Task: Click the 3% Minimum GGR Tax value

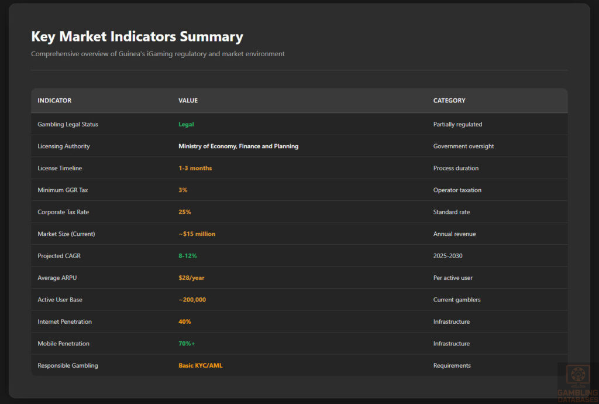Action: click(x=183, y=190)
